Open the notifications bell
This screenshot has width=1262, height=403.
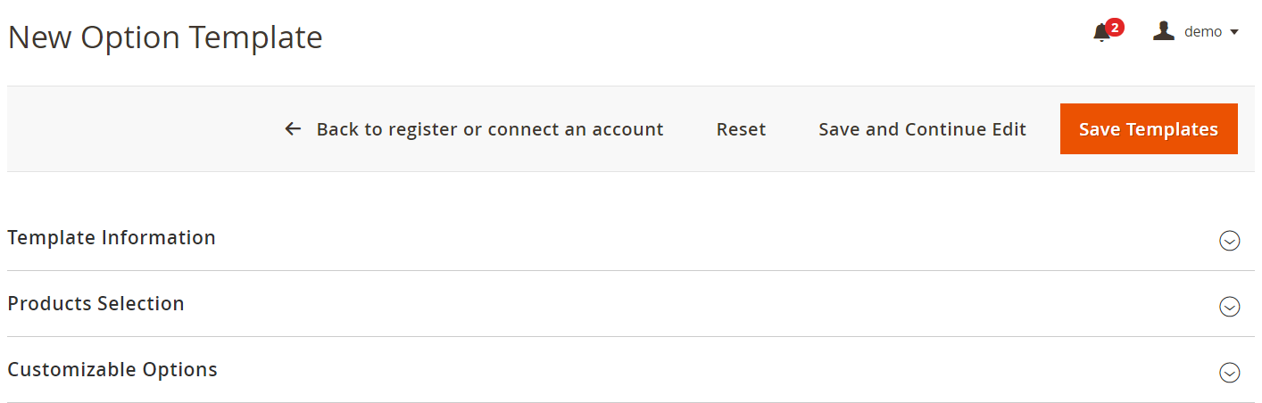click(x=1101, y=34)
